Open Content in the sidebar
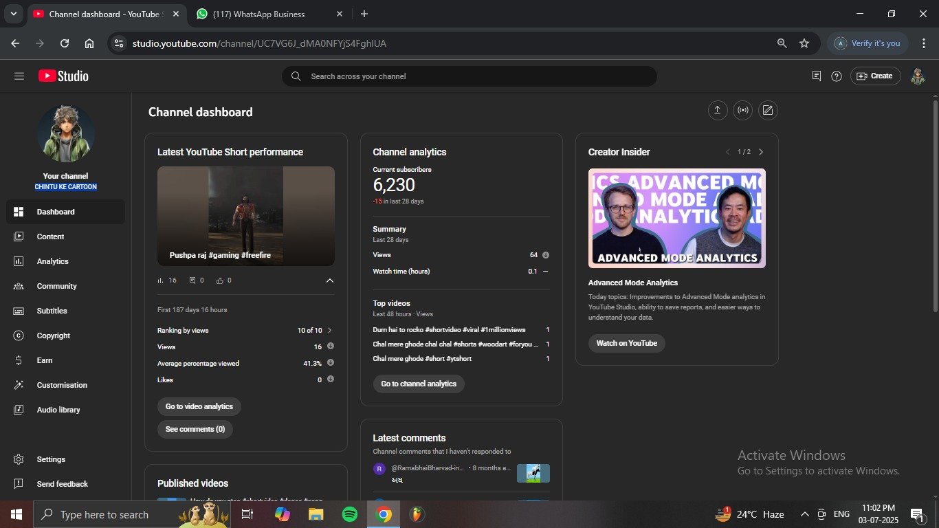Screen dimensions: 939x528 click(x=65, y=236)
